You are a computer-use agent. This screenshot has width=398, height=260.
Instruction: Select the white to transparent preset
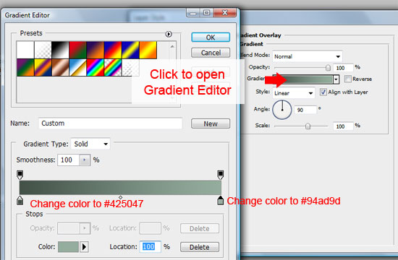43,50
